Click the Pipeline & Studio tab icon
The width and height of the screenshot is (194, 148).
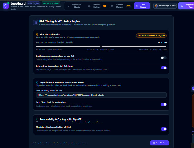[68, 6]
